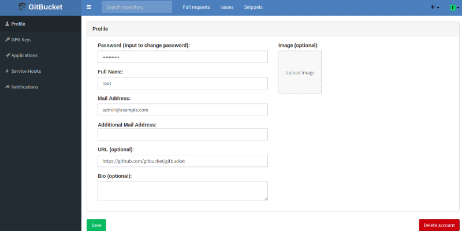Click the GitBucket logo icon
462x231 pixels.
coord(22,8)
